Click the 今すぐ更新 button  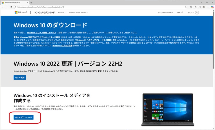[20, 77]
